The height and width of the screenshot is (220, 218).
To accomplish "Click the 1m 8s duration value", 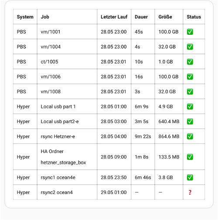I will [141, 157].
